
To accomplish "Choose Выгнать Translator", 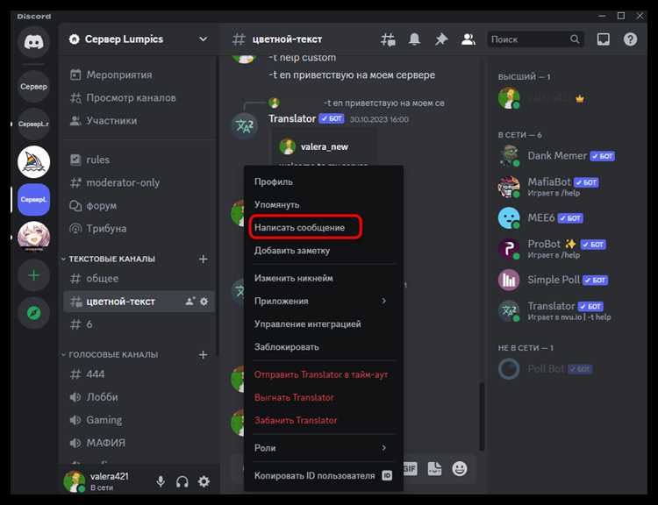I will point(324,397).
